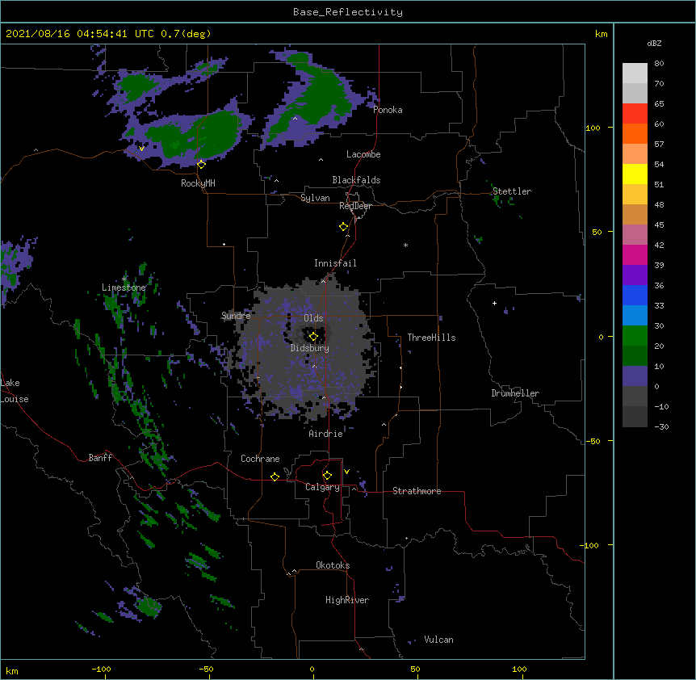This screenshot has width=696, height=680.
Task: Click the Sundre label
Action: pos(236,316)
